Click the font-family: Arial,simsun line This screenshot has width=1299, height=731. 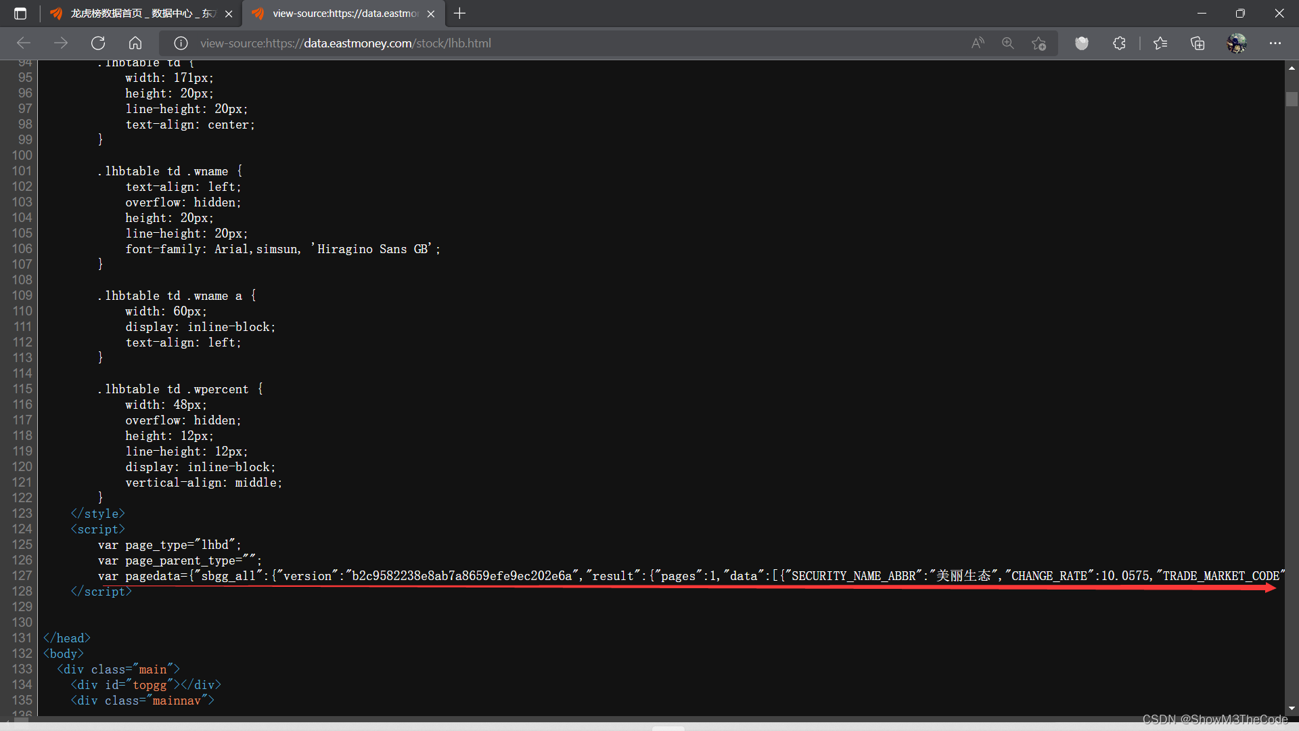pos(283,249)
